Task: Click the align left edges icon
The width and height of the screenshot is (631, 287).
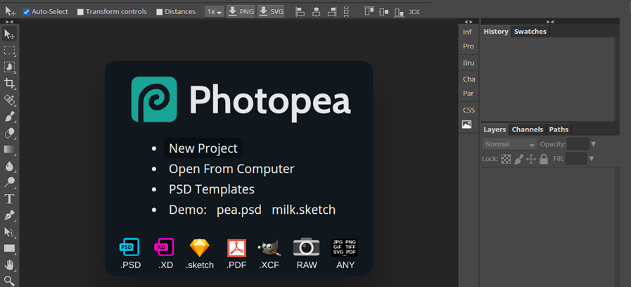Action: click(x=300, y=12)
